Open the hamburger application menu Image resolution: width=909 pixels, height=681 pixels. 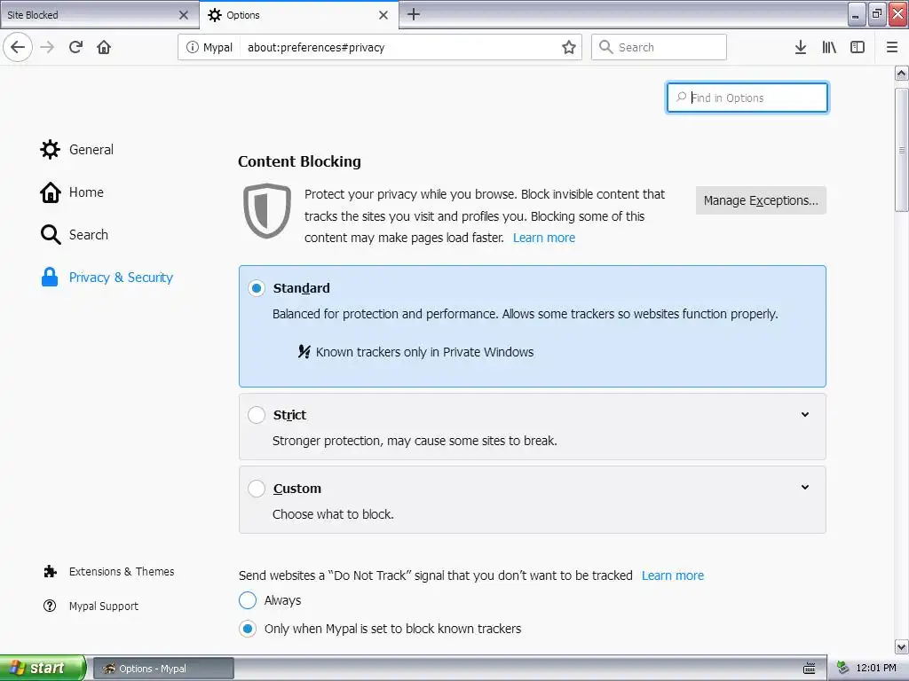click(x=892, y=47)
